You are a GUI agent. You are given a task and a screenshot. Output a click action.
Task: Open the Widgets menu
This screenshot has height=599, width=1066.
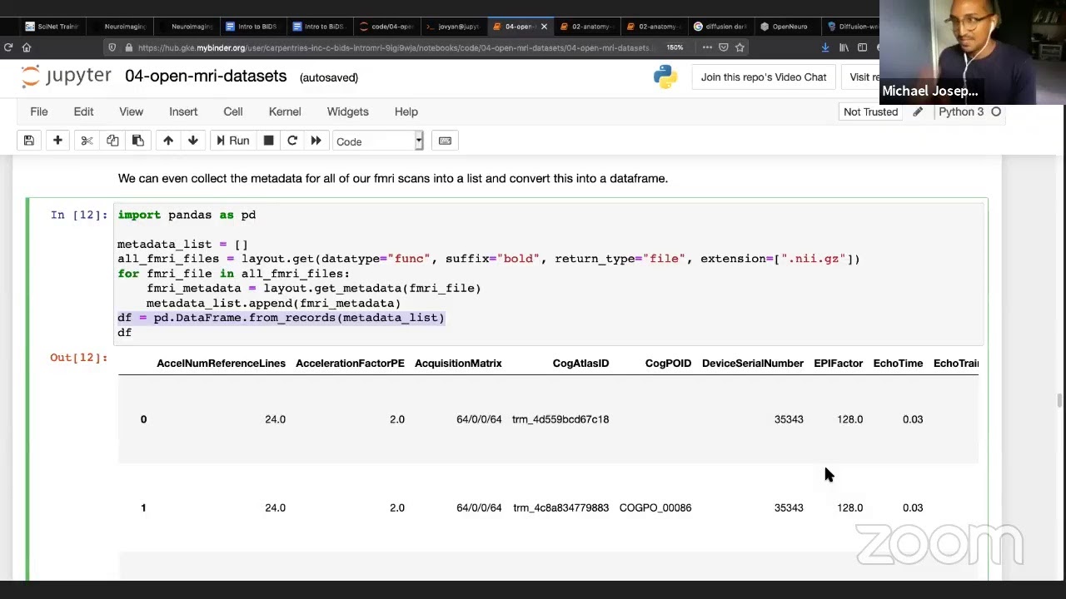click(x=347, y=111)
